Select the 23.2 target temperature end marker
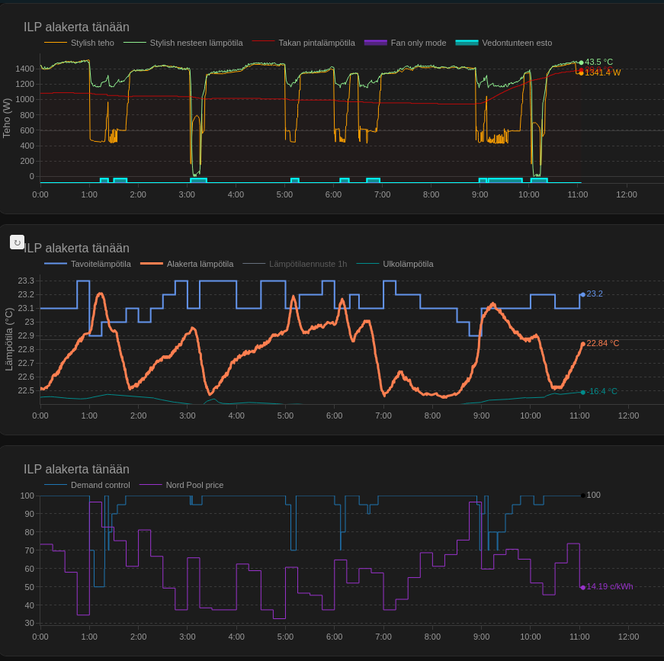 (x=583, y=294)
